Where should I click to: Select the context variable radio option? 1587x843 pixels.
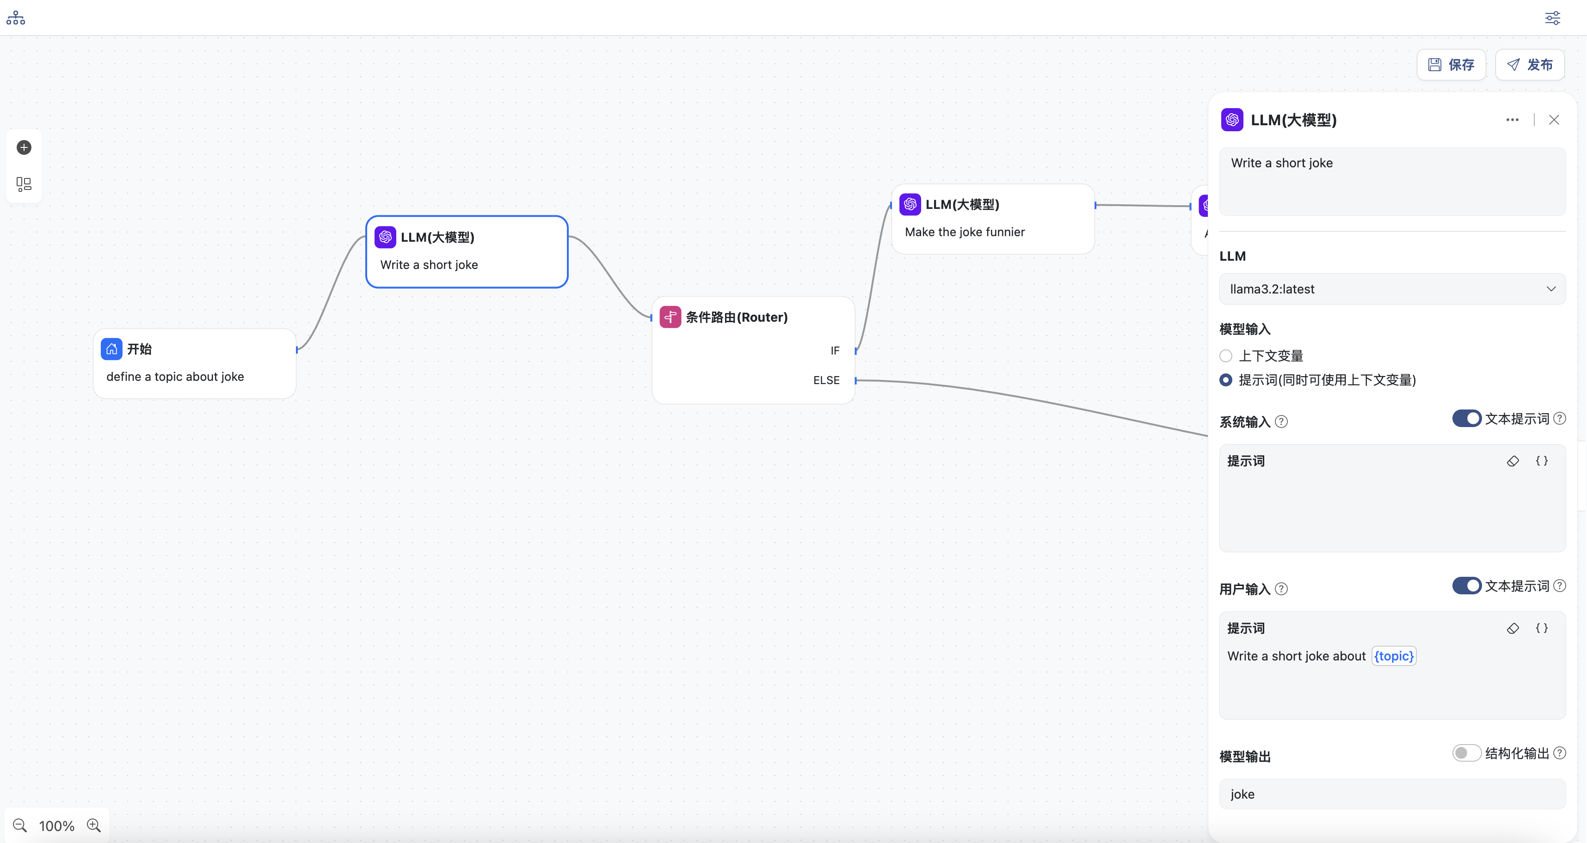pos(1226,356)
